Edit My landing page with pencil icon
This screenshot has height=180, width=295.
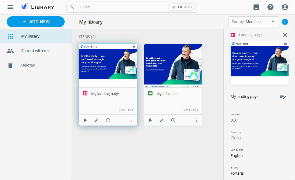point(97,120)
